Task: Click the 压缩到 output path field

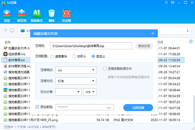Action: (91, 46)
